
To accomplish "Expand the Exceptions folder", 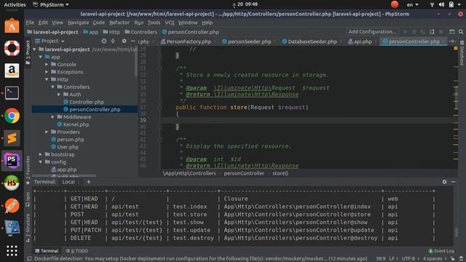I will [x=47, y=72].
